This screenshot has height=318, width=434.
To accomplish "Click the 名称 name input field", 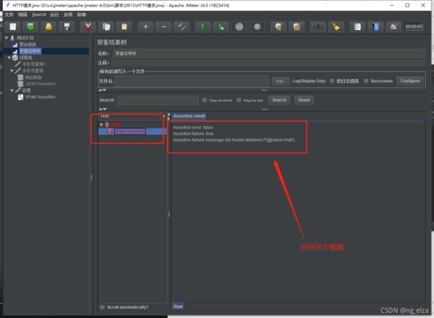I will (x=269, y=53).
